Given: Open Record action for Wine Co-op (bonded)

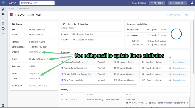Looking at the screenshot, I should coord(180,80).
